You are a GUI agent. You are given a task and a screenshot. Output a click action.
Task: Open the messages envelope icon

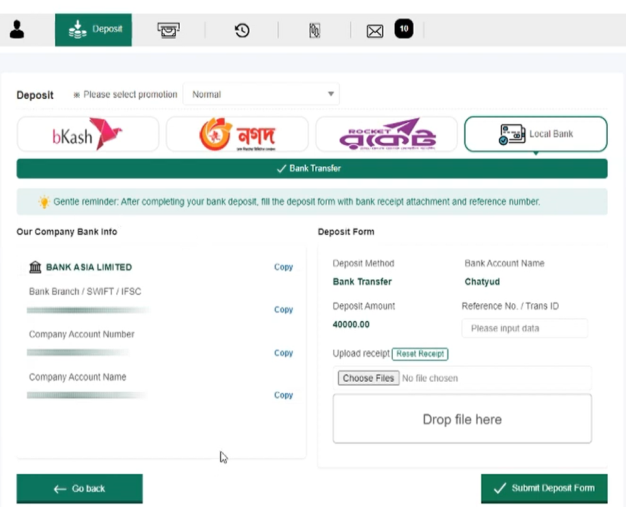(375, 31)
